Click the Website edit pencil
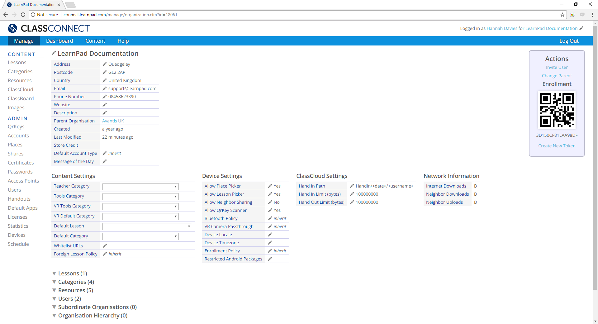Screen dimensions: 598x324 coord(105,105)
